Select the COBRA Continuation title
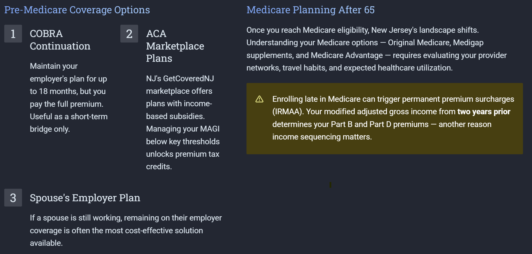 tap(60, 40)
